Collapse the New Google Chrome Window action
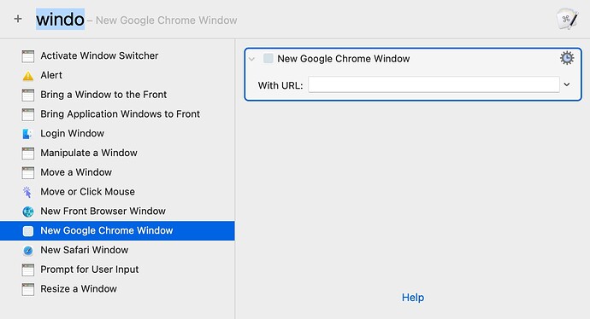Viewport: 590px width, 319px height. click(x=251, y=59)
